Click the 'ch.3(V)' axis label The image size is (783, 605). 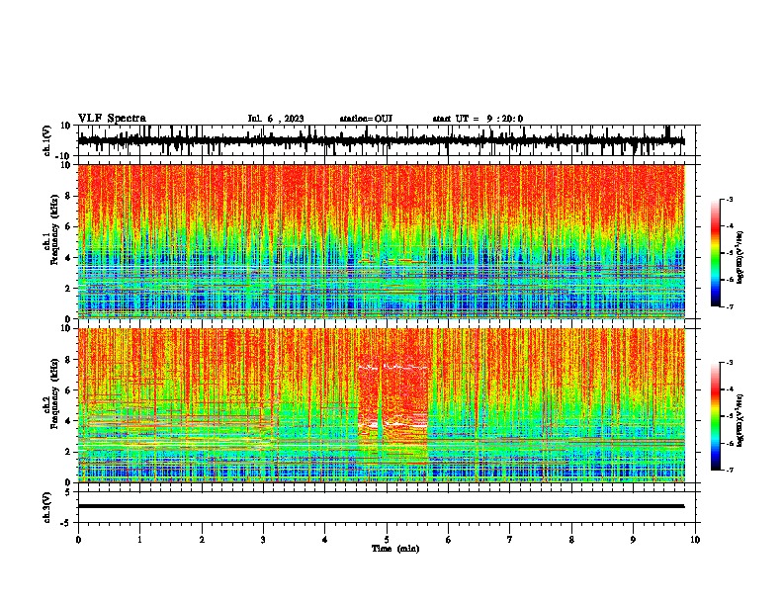47,507
